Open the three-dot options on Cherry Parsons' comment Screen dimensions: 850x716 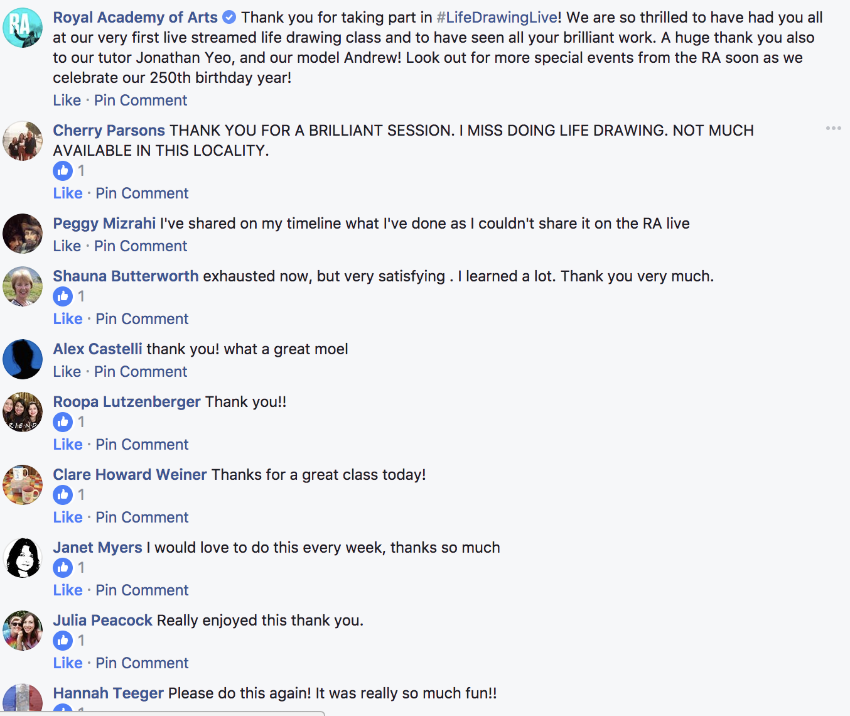[x=833, y=129]
